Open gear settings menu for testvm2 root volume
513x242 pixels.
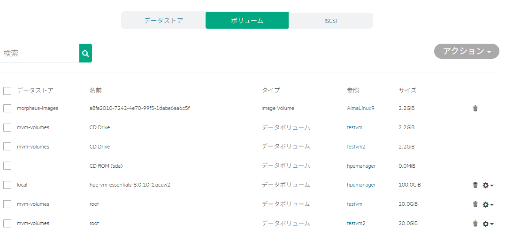tap(488, 224)
